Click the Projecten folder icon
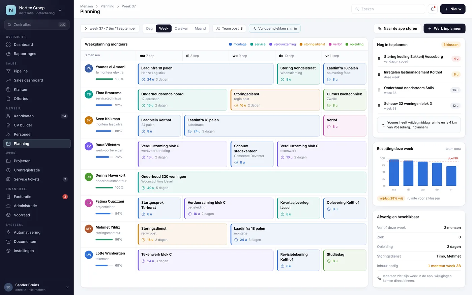 (x=8, y=161)
